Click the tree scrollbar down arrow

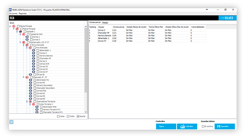86,112
